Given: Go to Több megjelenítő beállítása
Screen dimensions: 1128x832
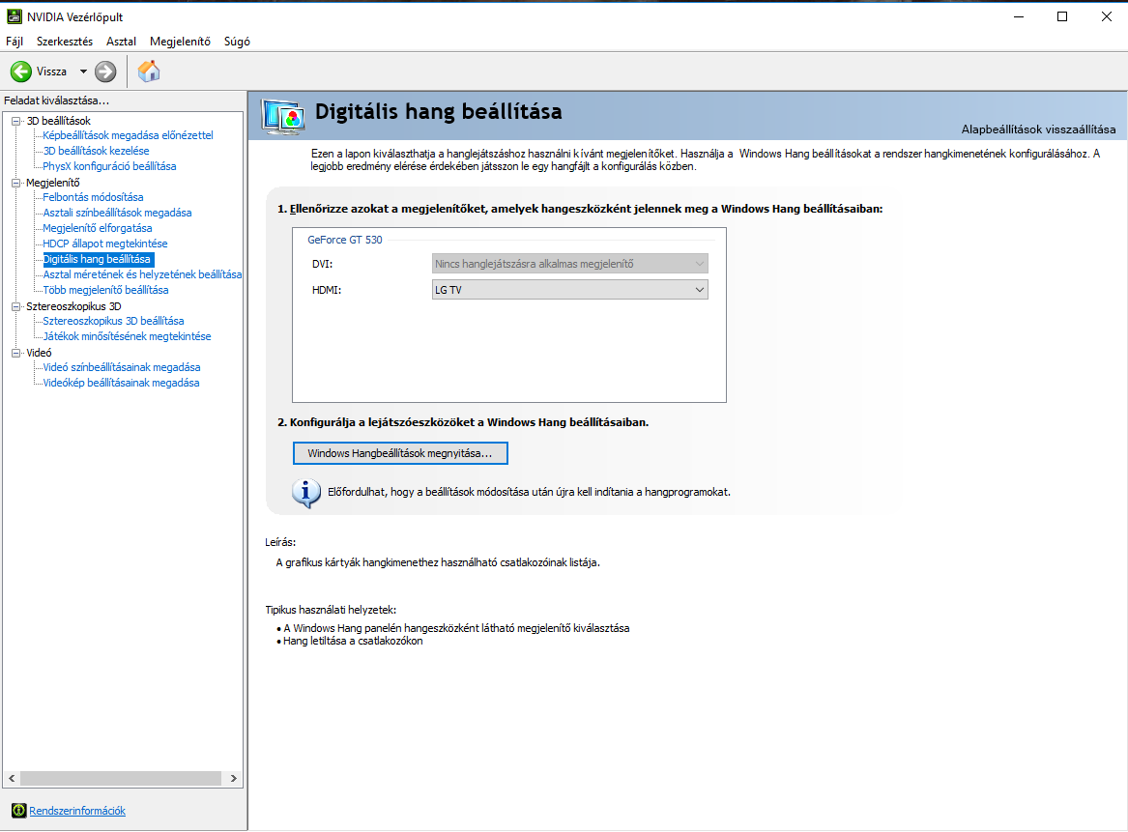Looking at the screenshot, I should 105,290.
